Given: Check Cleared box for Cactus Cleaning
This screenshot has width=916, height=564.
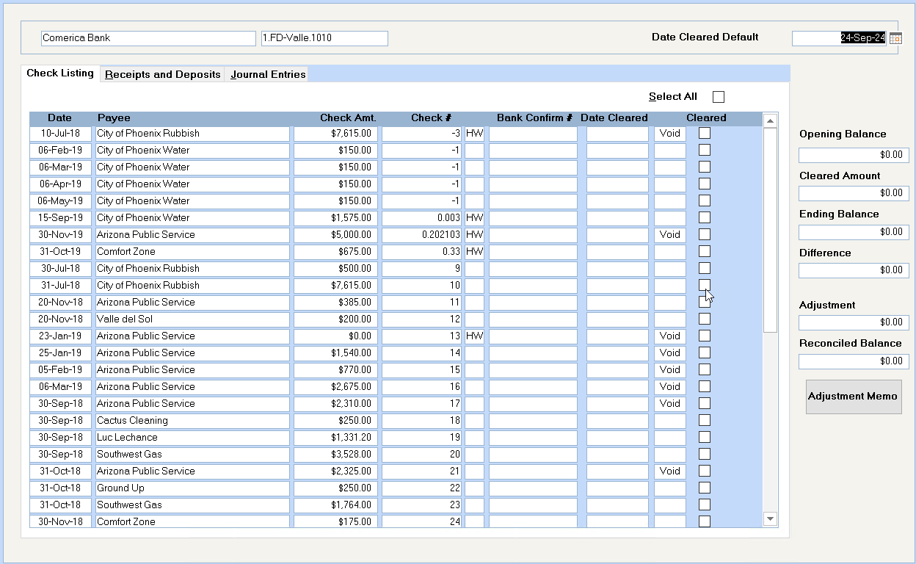Looking at the screenshot, I should coord(705,421).
